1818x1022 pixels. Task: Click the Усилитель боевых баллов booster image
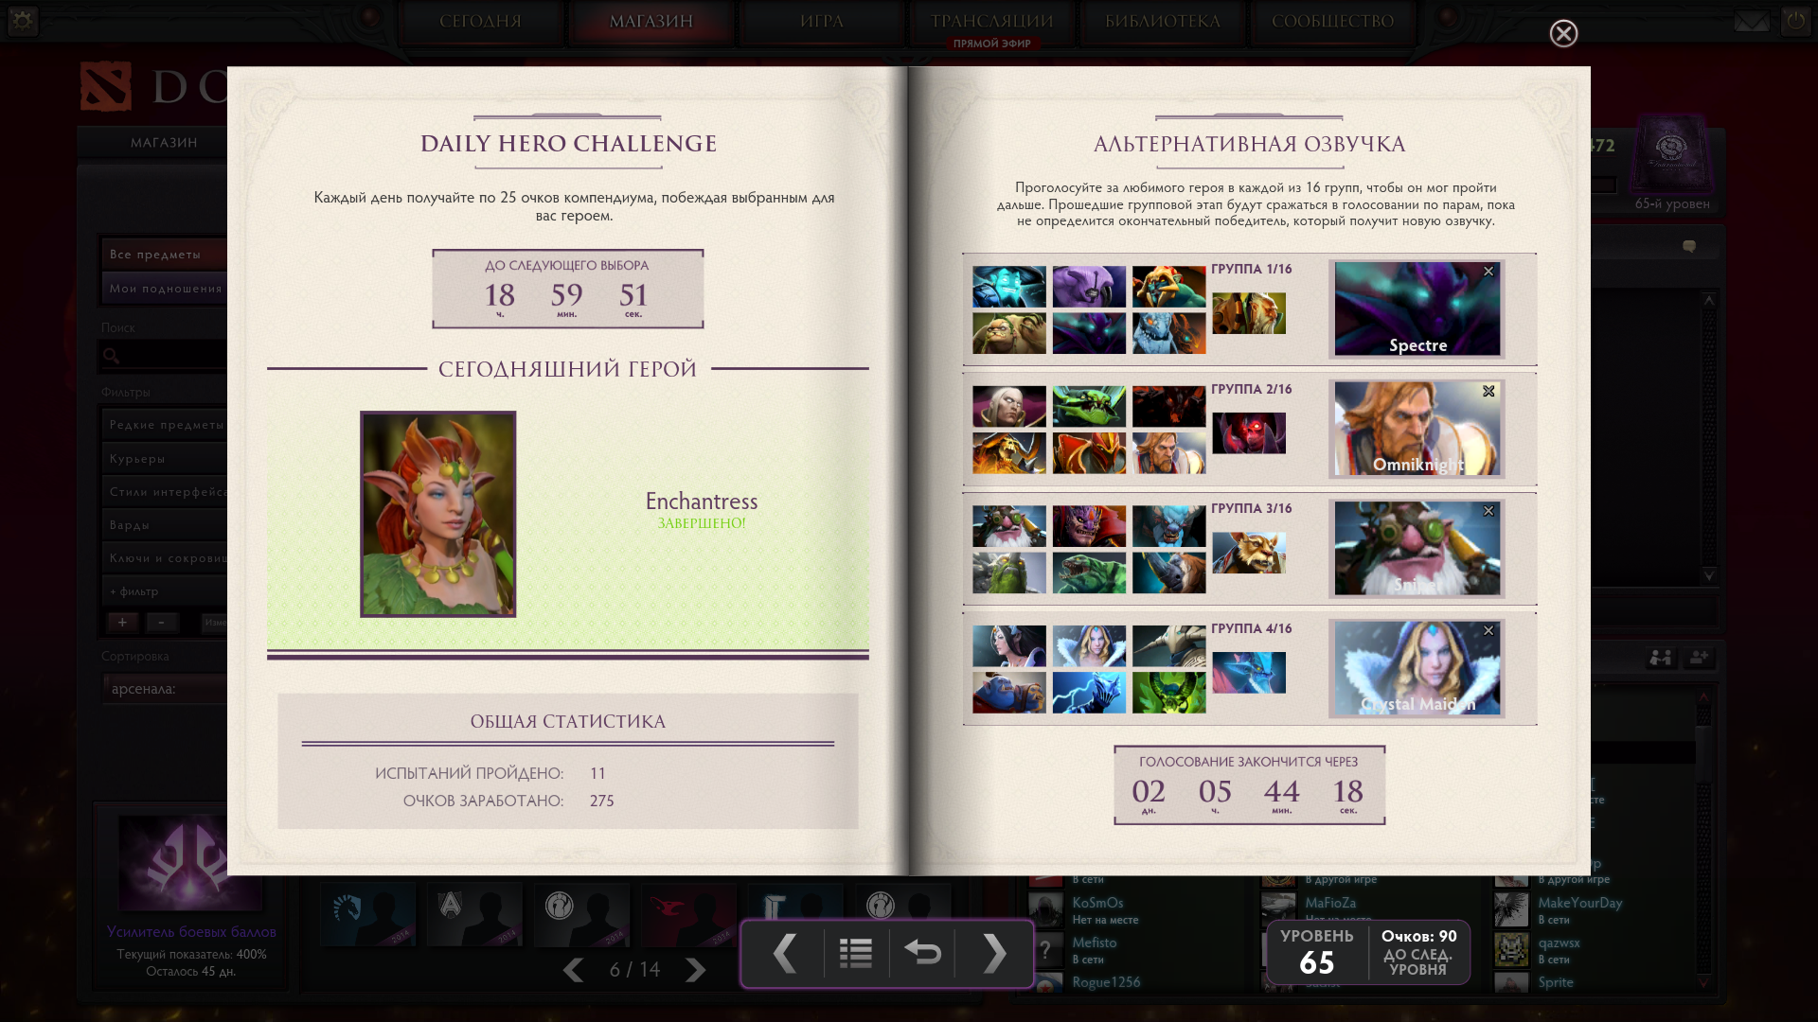tap(189, 863)
